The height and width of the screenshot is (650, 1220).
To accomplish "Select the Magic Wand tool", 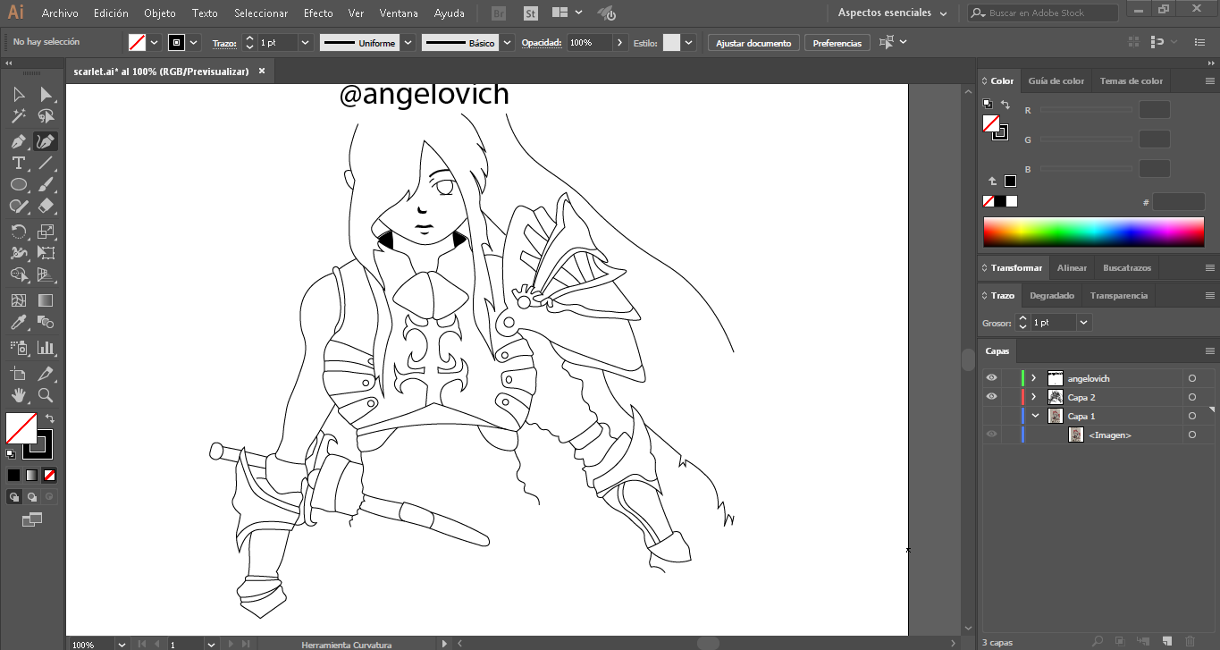I will [x=18, y=116].
